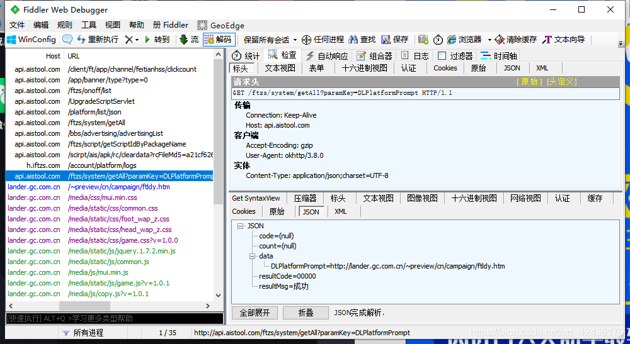Click the comment bubble icon in toolbar

coord(67,40)
